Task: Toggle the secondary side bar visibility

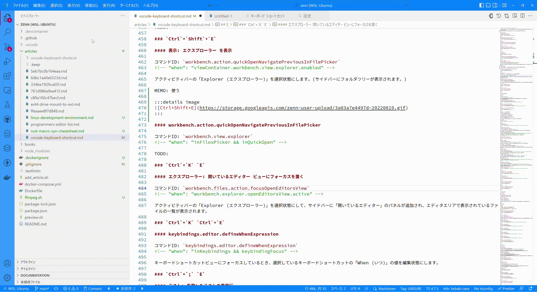Action: point(495,5)
